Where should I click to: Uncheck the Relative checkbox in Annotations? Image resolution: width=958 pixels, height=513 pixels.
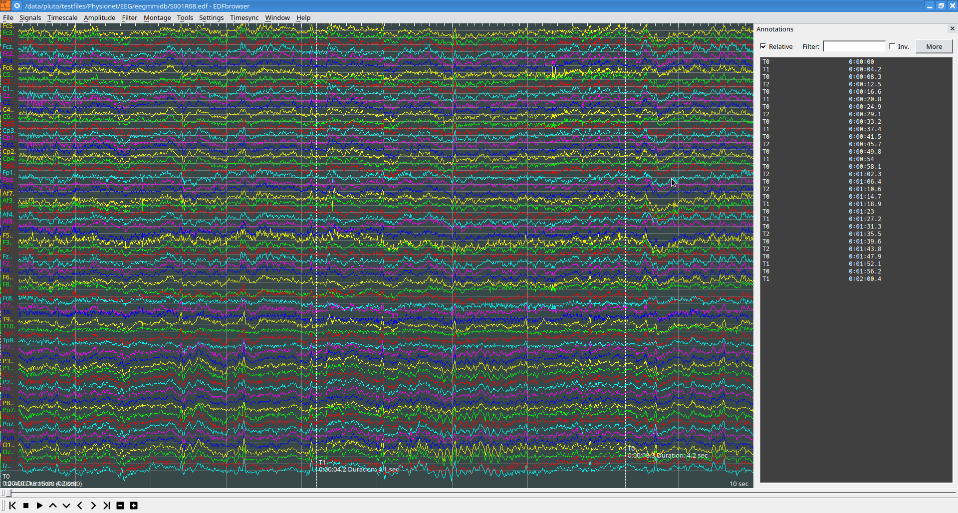[x=764, y=46]
